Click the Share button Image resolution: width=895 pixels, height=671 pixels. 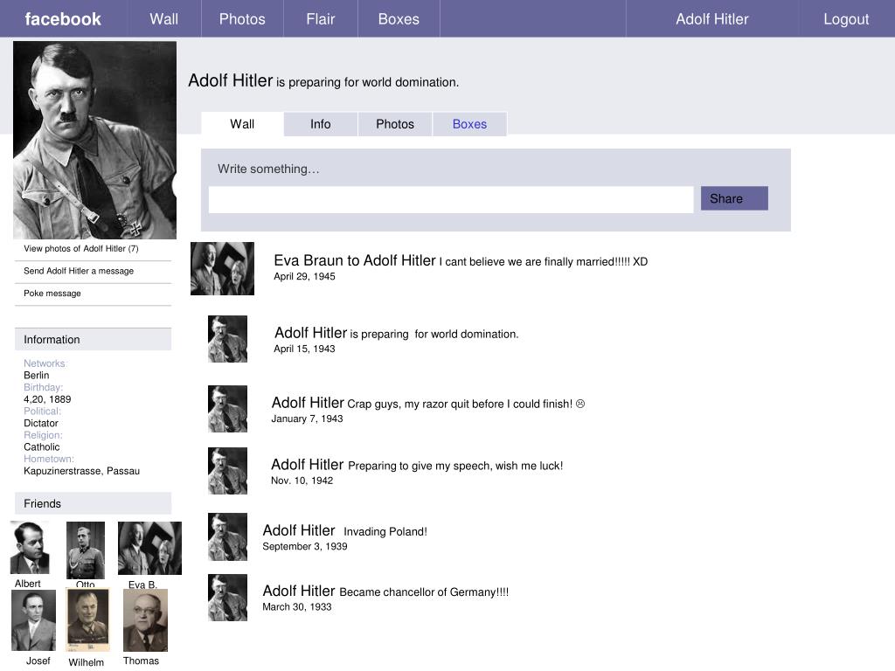tap(734, 198)
